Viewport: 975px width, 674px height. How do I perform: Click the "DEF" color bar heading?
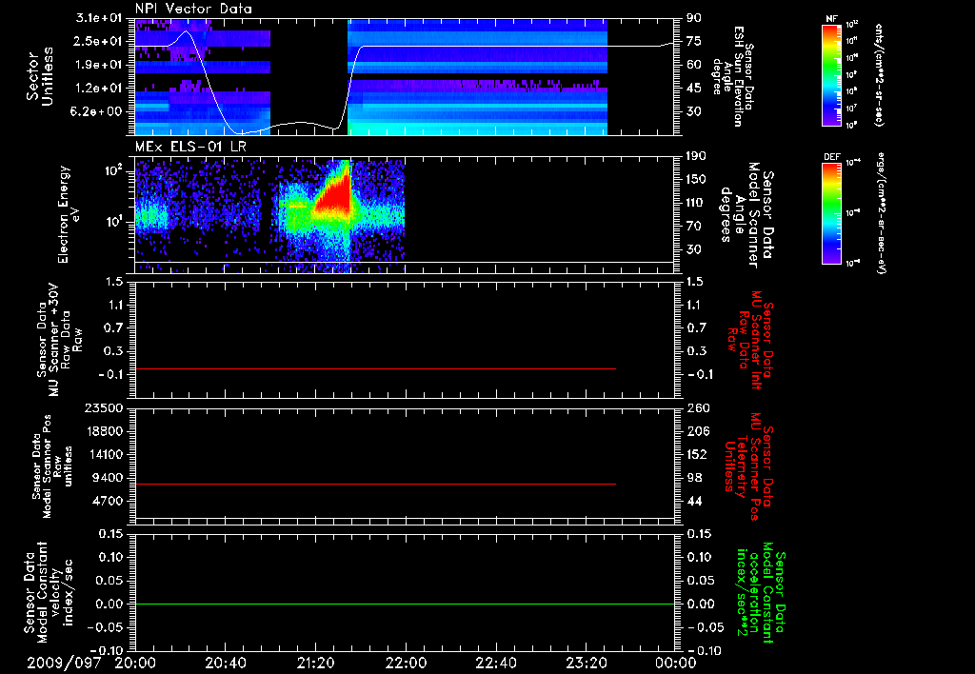(832, 157)
